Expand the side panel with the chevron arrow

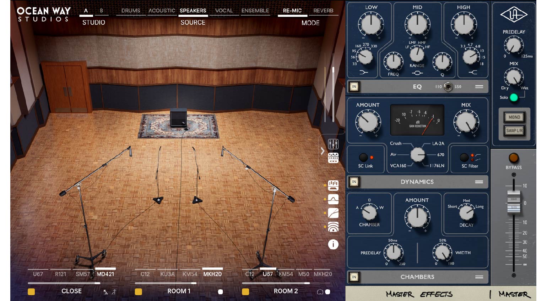323,151
